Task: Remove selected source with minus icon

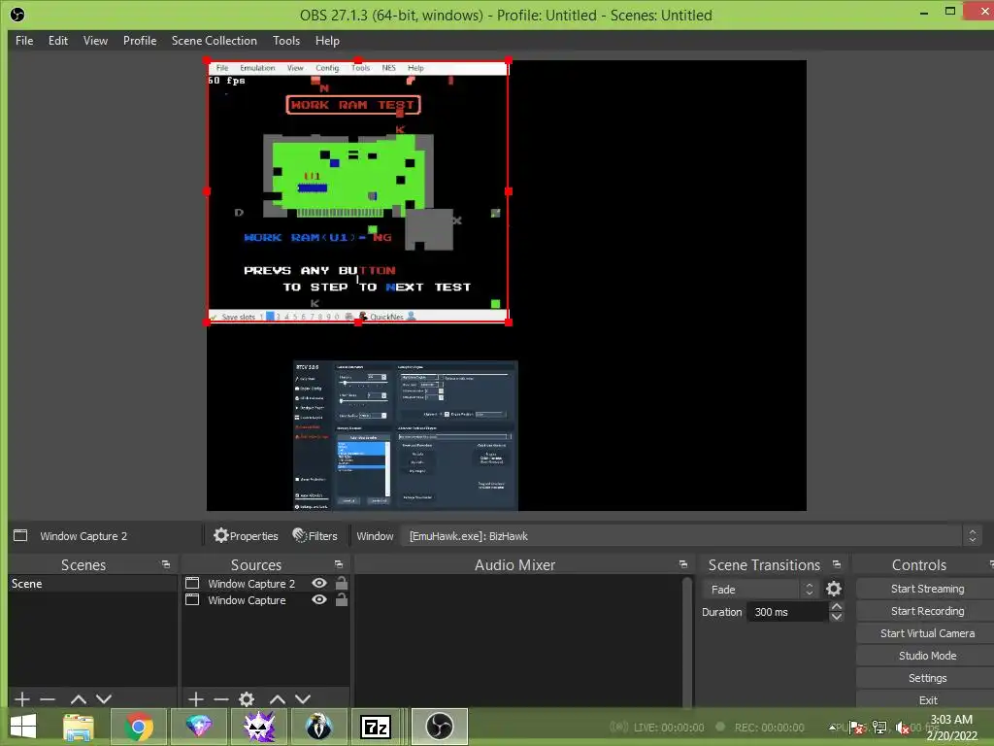Action: [220, 699]
